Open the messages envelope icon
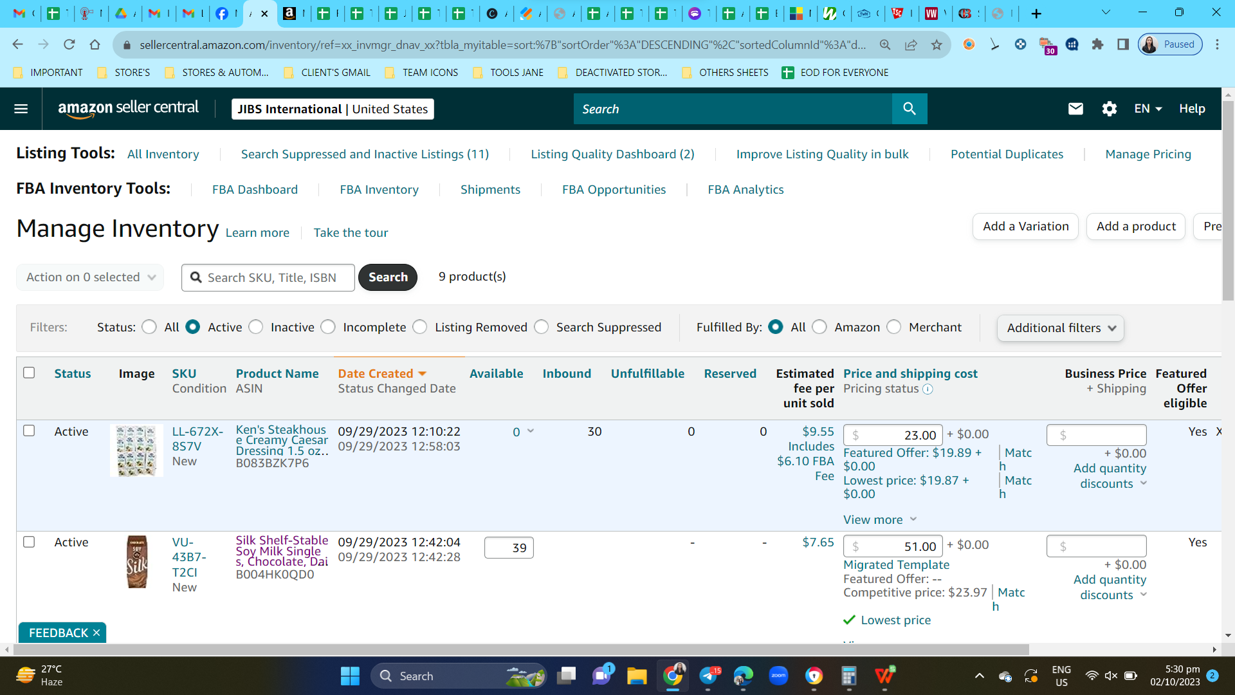The width and height of the screenshot is (1235, 695). click(1075, 109)
